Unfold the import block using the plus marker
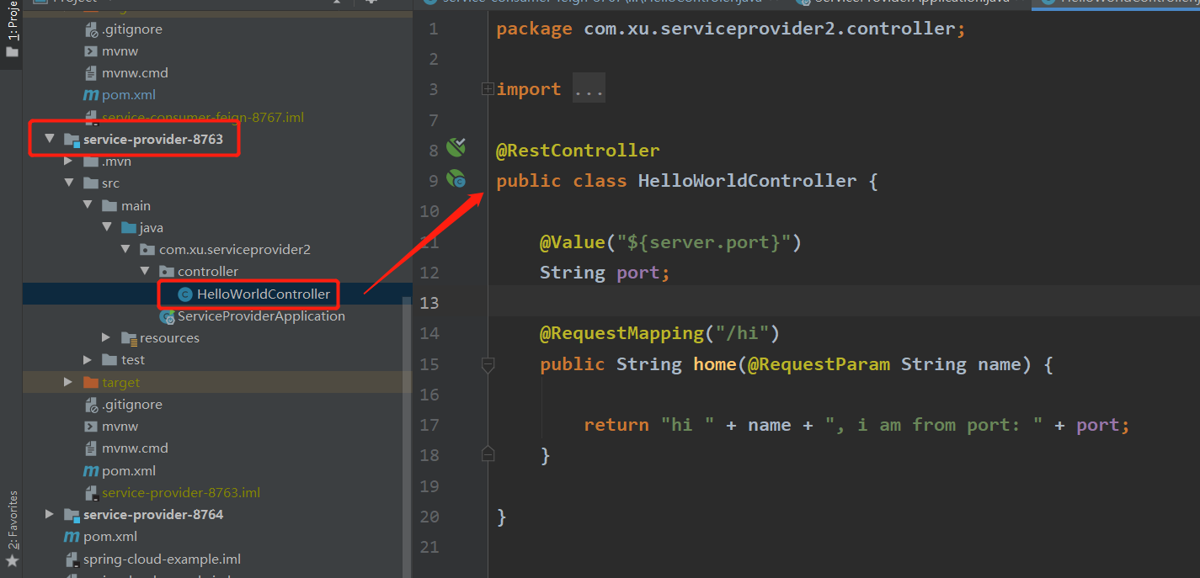 (488, 89)
